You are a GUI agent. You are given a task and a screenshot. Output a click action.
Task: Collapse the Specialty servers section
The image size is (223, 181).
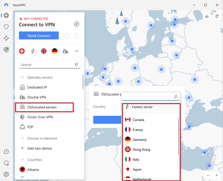(22, 77)
